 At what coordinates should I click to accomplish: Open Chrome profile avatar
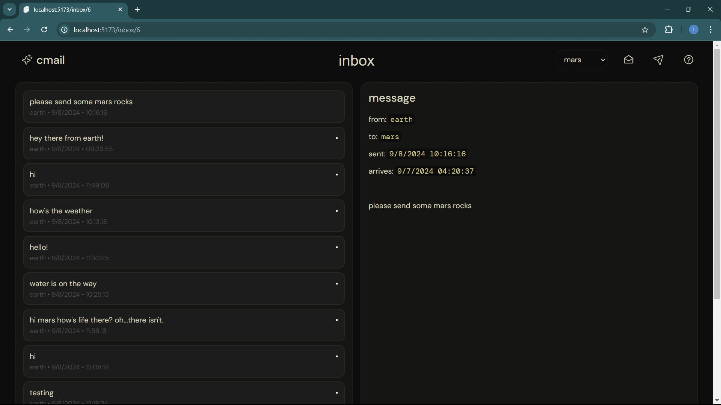(x=693, y=30)
